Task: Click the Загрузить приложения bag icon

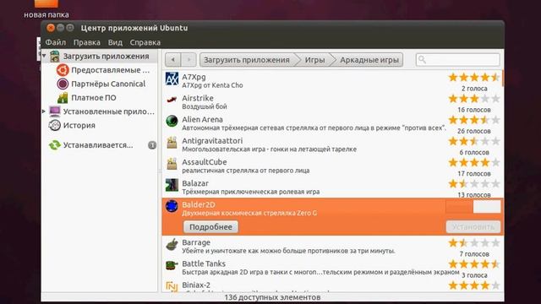Action: 55,57
